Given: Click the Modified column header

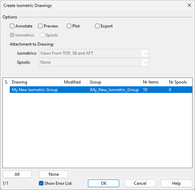Looking at the screenshot, I should (x=75, y=82).
